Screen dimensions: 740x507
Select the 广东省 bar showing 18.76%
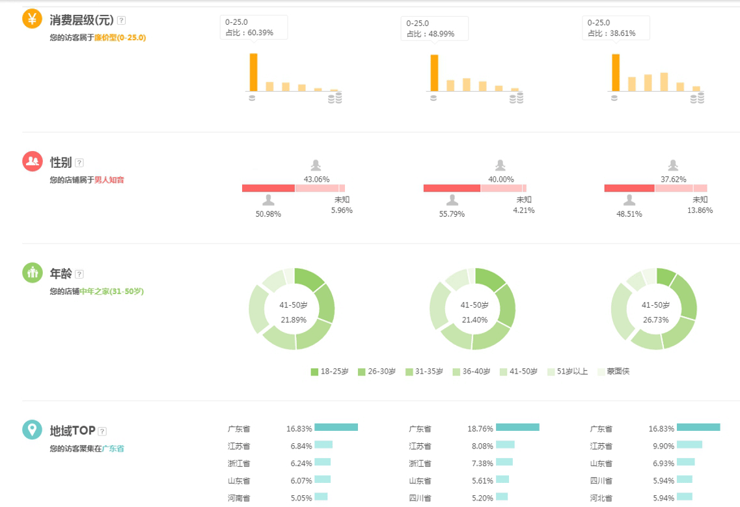pyautogui.click(x=517, y=428)
